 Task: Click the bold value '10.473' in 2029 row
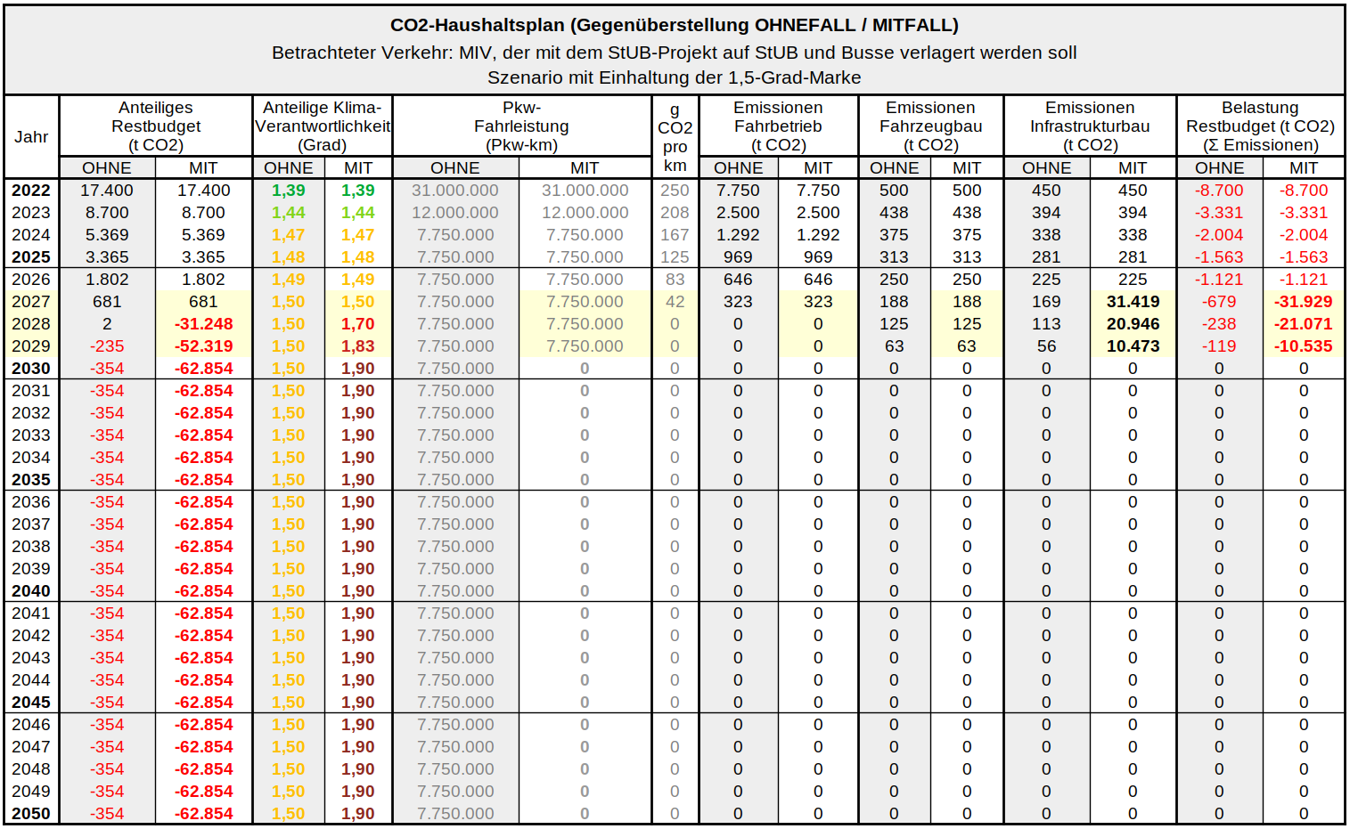(1133, 346)
